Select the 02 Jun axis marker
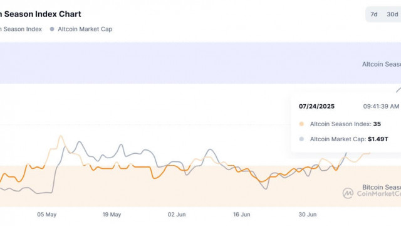Image resolution: width=401 pixels, height=226 pixels. 177,215
